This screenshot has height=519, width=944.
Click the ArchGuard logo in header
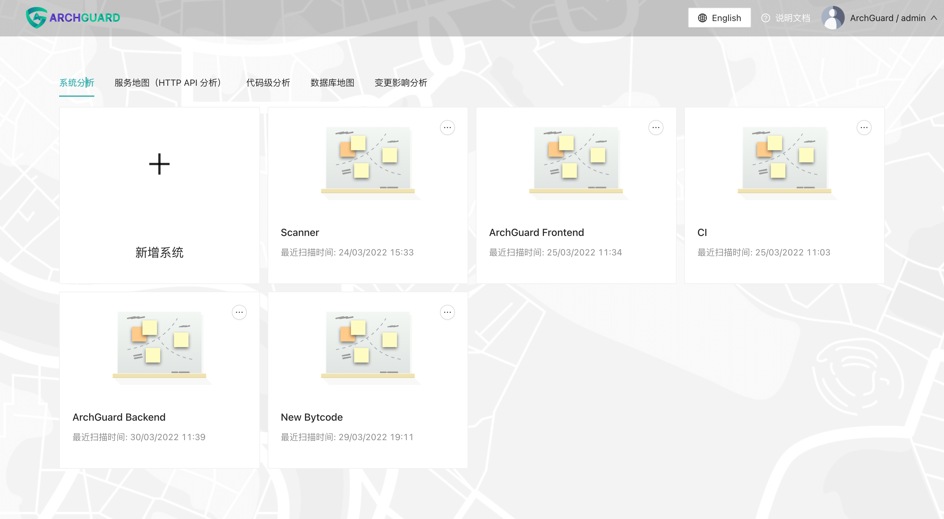click(73, 18)
